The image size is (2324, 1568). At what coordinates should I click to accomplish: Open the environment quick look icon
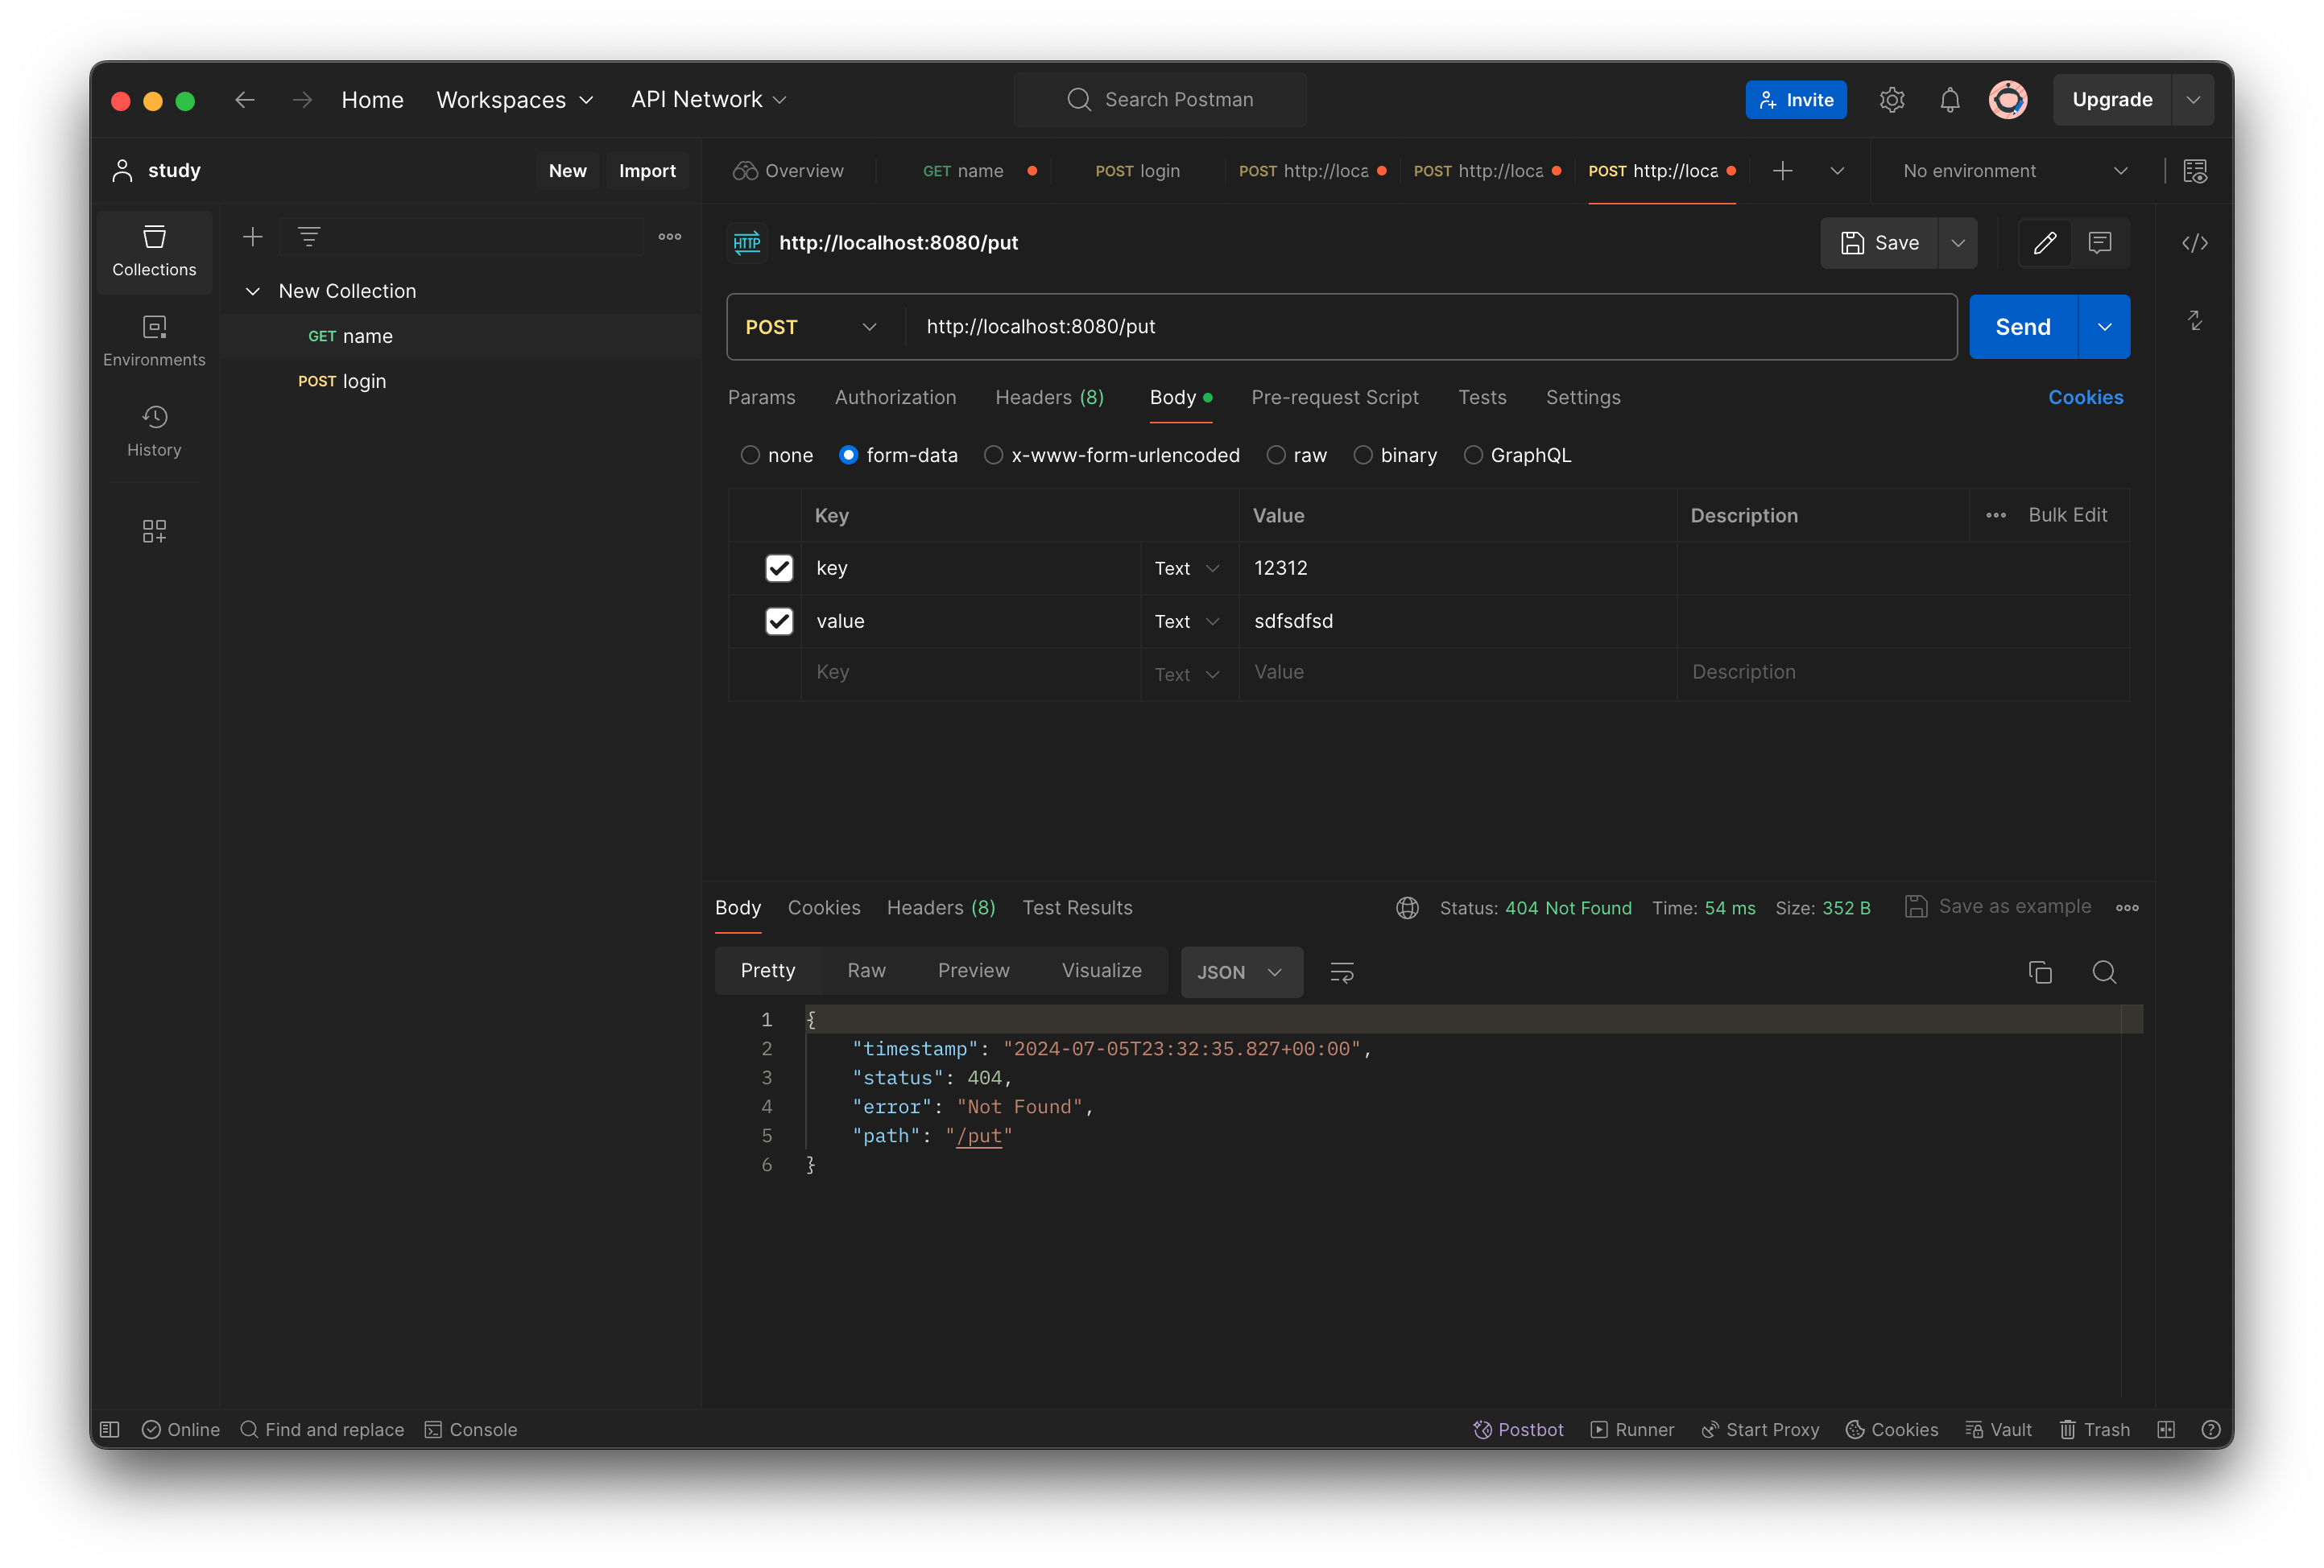[2195, 171]
